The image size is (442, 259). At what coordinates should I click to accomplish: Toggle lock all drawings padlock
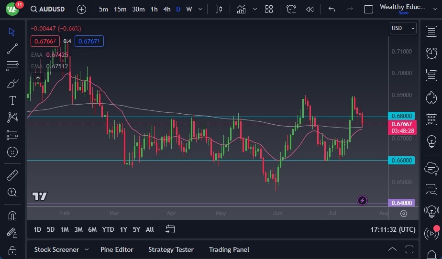(x=12, y=250)
